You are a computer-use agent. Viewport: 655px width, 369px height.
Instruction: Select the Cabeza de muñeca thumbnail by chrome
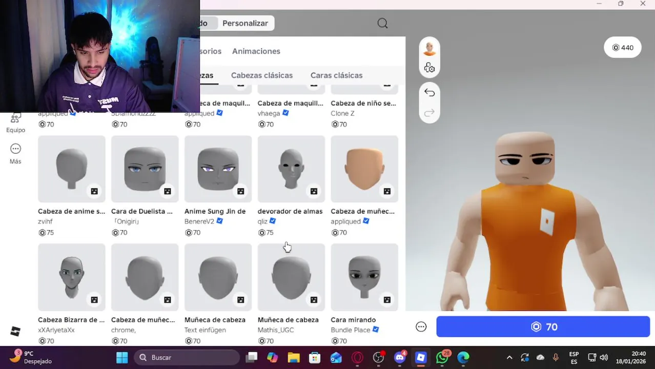(x=145, y=277)
